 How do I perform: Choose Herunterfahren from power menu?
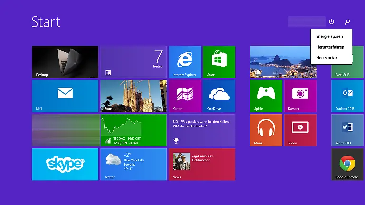tap(331, 47)
